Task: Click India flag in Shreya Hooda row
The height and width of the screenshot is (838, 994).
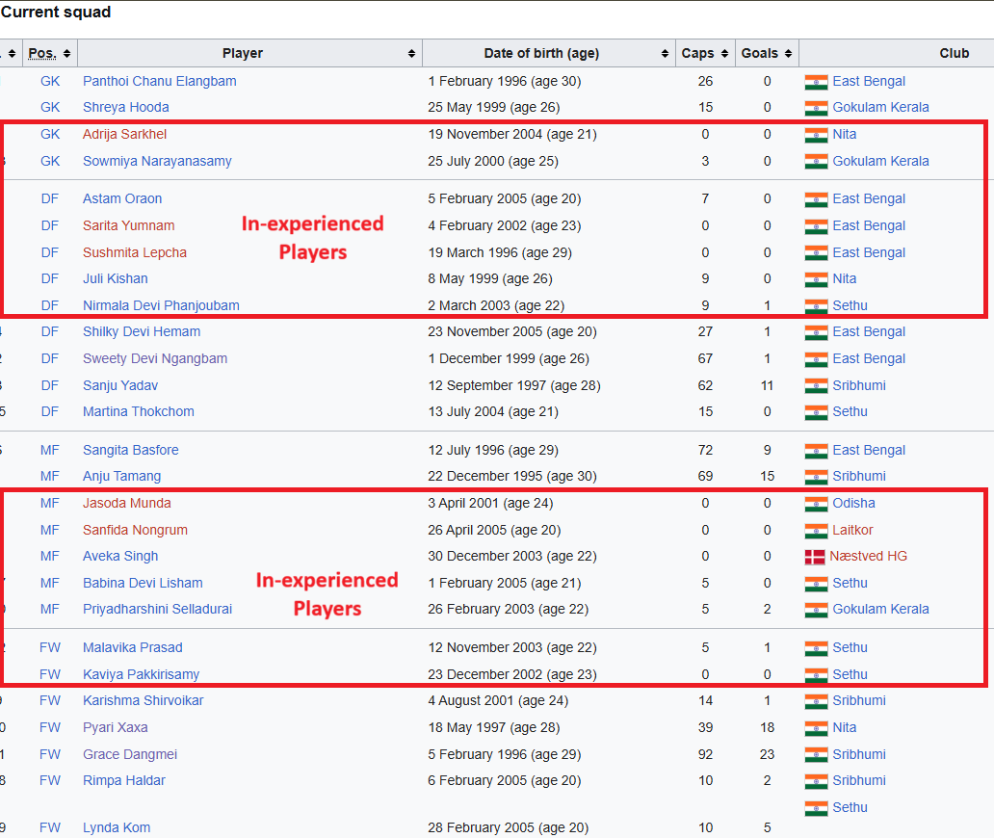Action: coord(816,109)
